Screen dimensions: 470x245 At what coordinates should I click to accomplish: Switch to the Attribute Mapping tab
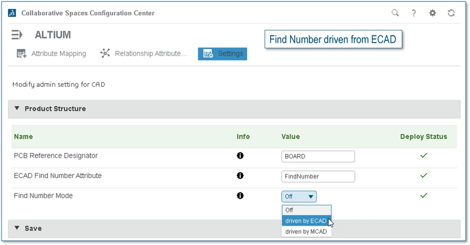51,54
